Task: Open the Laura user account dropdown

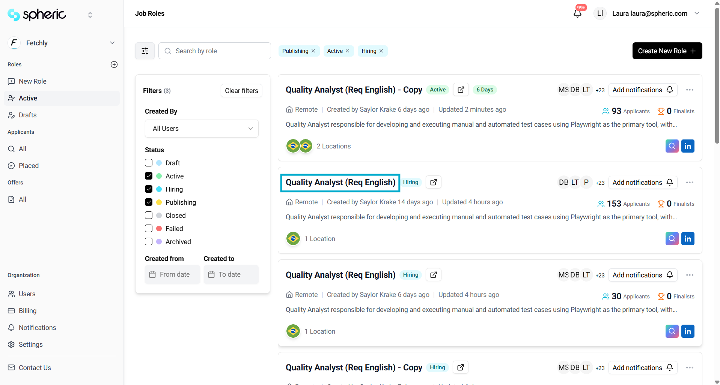Action: tap(697, 13)
